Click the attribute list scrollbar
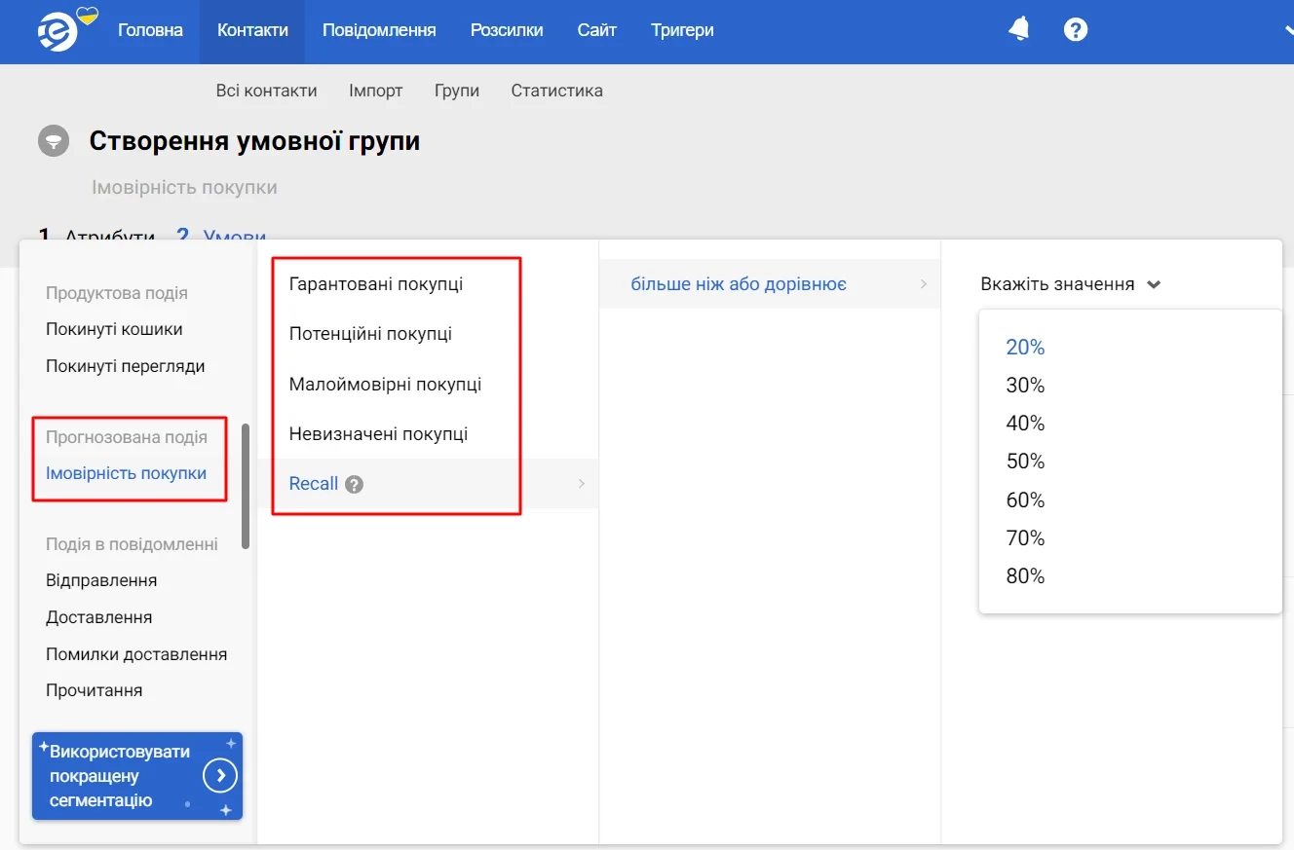This screenshot has width=1294, height=850. [x=246, y=486]
